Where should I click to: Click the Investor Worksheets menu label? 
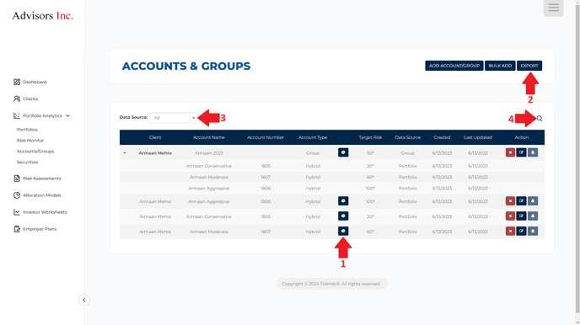click(45, 212)
